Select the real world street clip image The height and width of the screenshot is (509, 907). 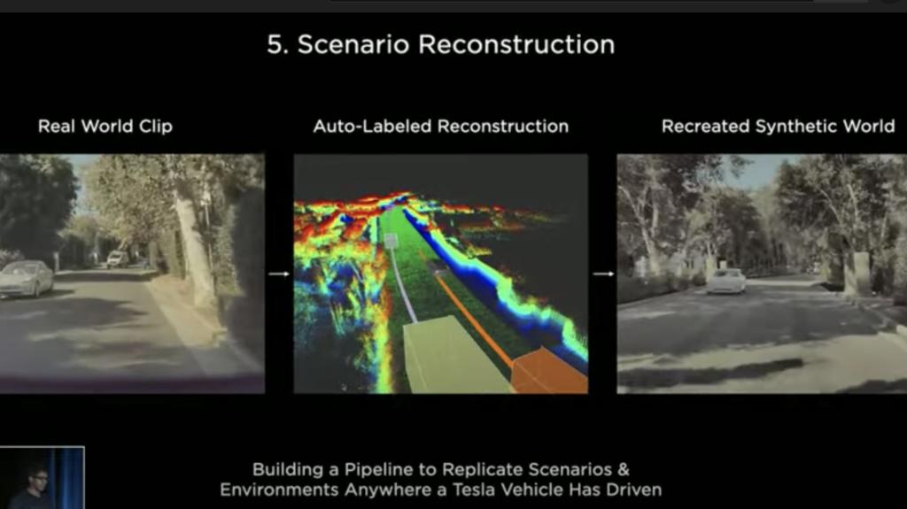pyautogui.click(x=133, y=274)
